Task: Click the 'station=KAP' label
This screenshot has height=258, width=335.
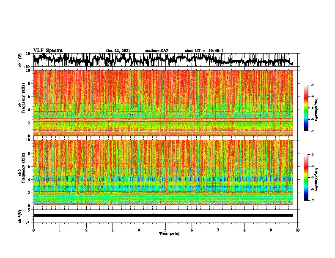Action: tap(157, 51)
